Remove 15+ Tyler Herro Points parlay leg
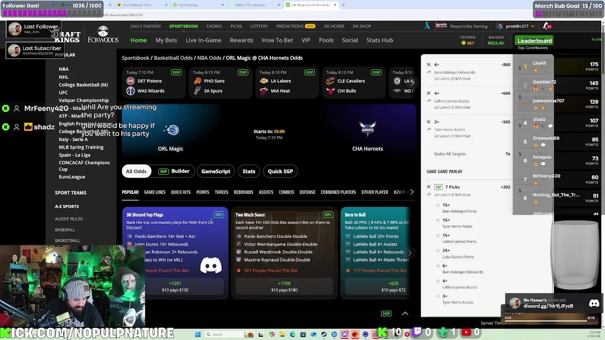This screenshot has width=605, height=340. (438, 221)
